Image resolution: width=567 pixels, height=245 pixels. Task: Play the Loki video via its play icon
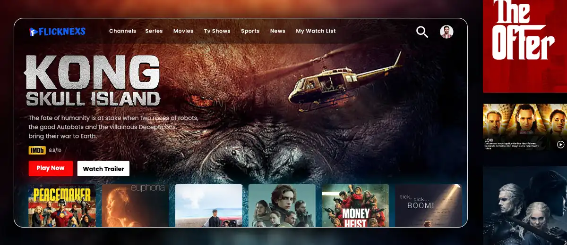tap(560, 145)
